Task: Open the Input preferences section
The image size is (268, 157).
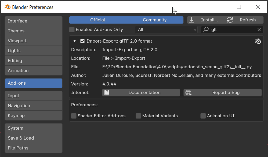Action: point(34,96)
